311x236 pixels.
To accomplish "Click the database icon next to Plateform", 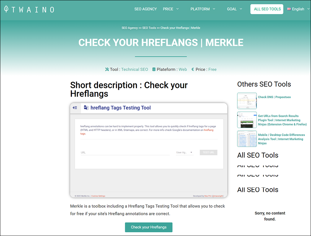I will tap(155, 70).
